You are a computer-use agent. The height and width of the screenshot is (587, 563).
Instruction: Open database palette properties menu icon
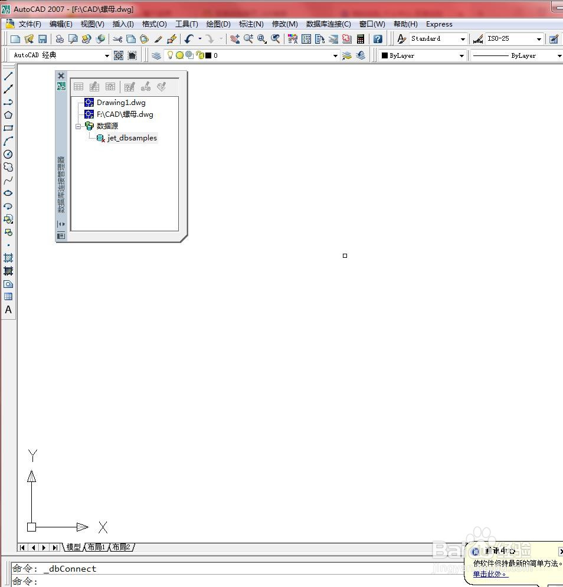(x=61, y=236)
